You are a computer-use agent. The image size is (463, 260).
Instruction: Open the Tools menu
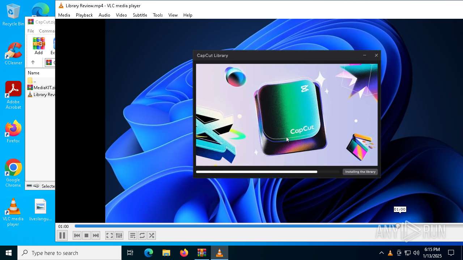(158, 15)
